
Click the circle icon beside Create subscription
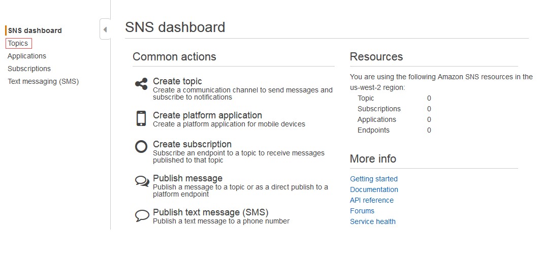pos(141,147)
